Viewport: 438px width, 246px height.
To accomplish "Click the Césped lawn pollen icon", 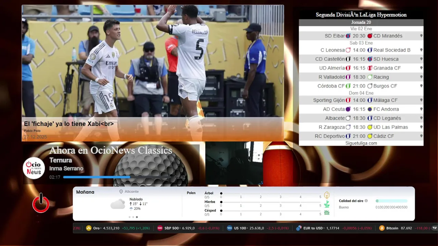I will pos(327,213).
